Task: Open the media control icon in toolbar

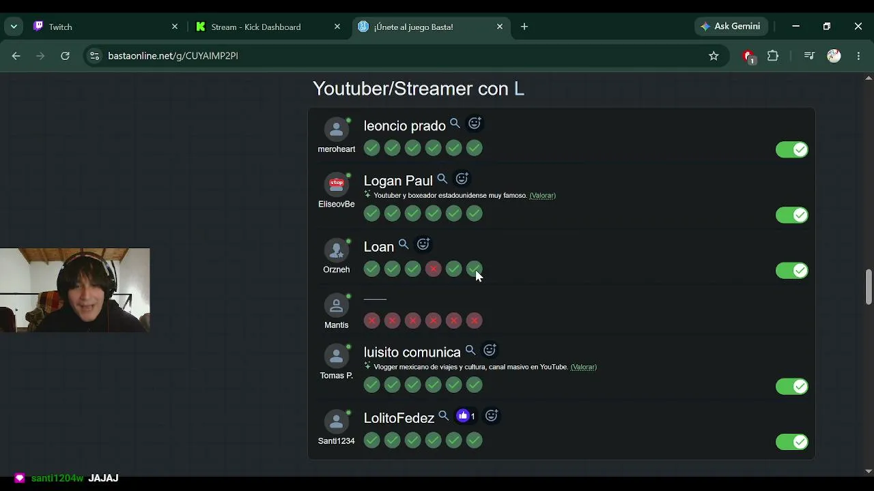Action: pos(809,56)
